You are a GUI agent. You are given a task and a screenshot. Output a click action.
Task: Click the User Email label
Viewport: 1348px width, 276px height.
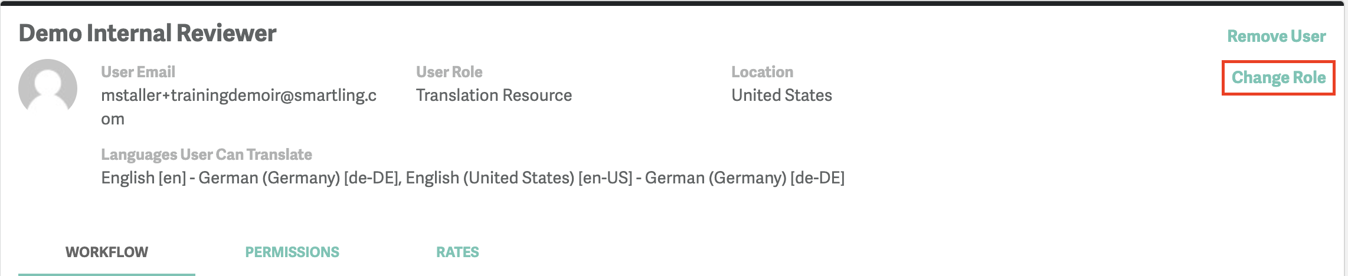pos(138,72)
